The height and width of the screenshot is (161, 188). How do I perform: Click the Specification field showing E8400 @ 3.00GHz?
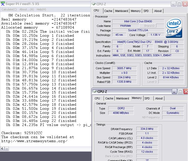[148, 42]
